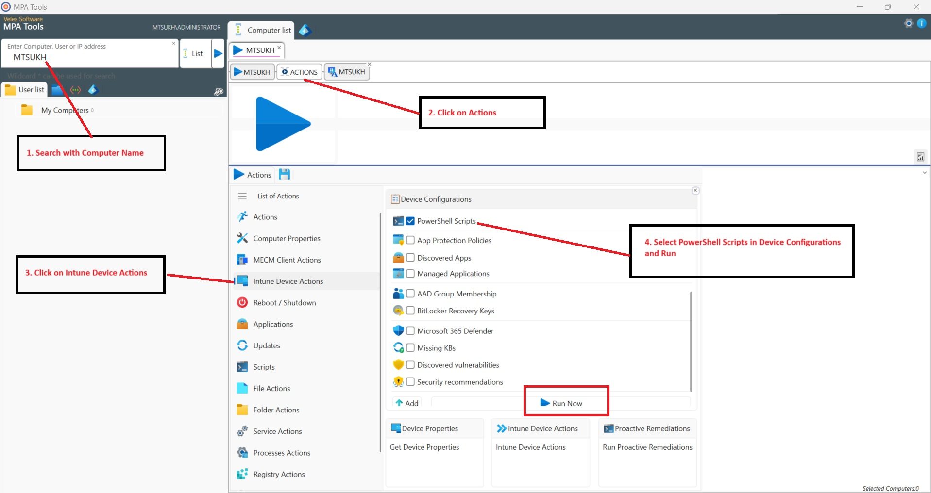Open the Intune Device Actions card header
The width and height of the screenshot is (931, 493).
[541, 428]
